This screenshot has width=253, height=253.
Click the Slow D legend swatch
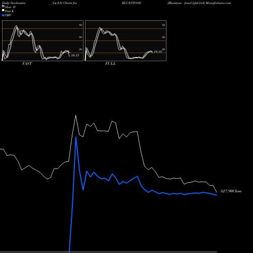click(3, 6)
